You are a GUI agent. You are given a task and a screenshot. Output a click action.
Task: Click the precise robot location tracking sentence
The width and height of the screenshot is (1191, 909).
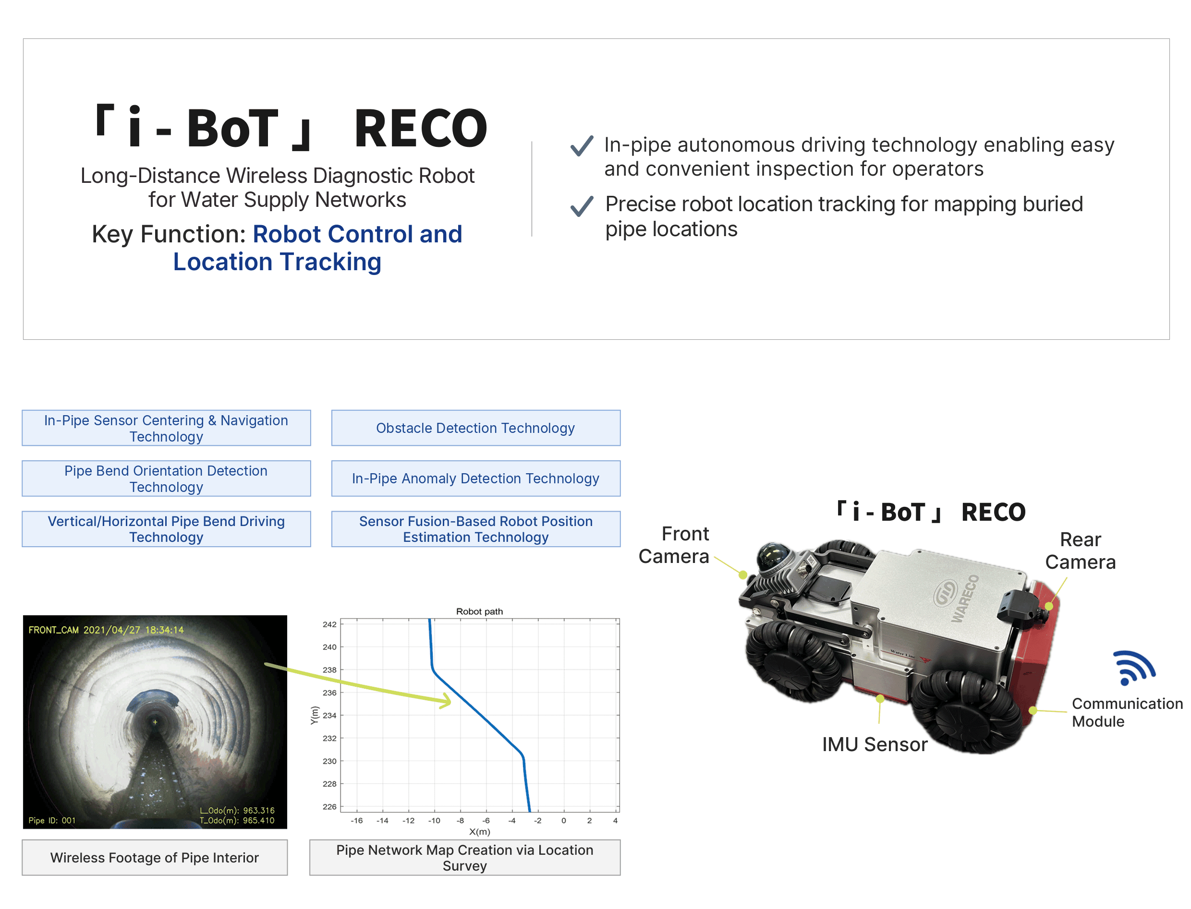844,216
